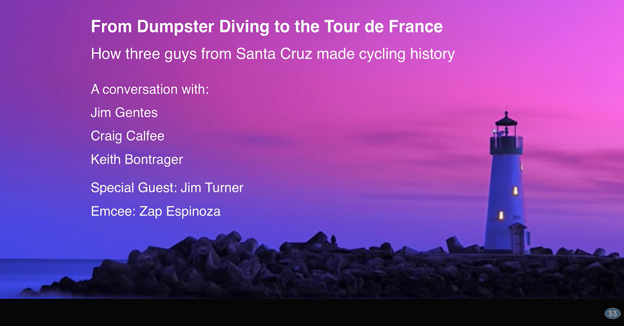Viewport: 624px width, 326px height.
Task: Click the person silhouette standing on the rocks
Action: click(x=333, y=239)
